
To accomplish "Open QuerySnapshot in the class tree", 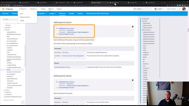I will (x=11, y=74).
